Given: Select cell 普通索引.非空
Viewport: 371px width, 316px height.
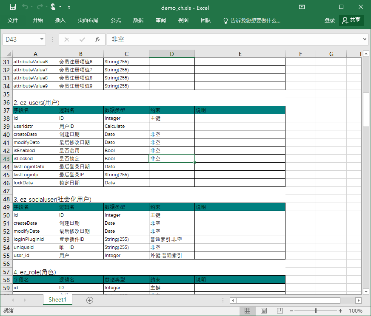Looking at the screenshot, I should click(172, 239).
